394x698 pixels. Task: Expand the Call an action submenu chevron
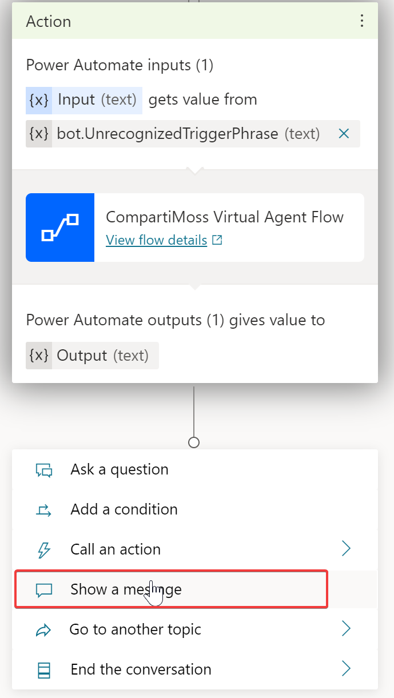[x=346, y=549]
